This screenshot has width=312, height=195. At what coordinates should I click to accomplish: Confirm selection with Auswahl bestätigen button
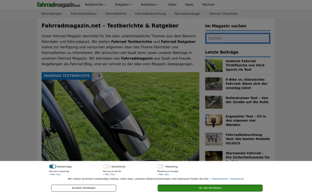pyautogui.click(x=84, y=188)
